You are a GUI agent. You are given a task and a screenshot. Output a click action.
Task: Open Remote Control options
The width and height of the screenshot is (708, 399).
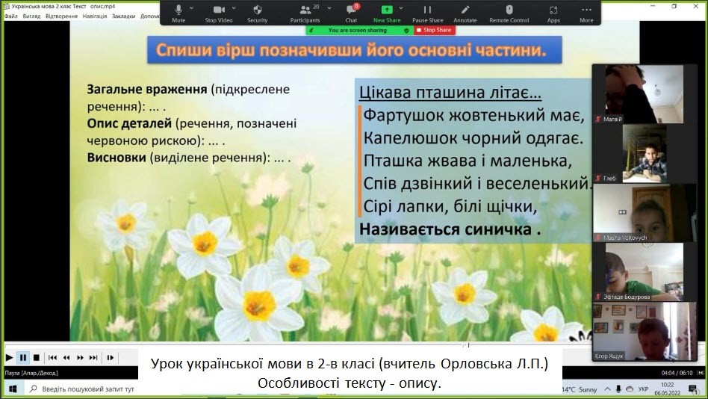(x=509, y=12)
